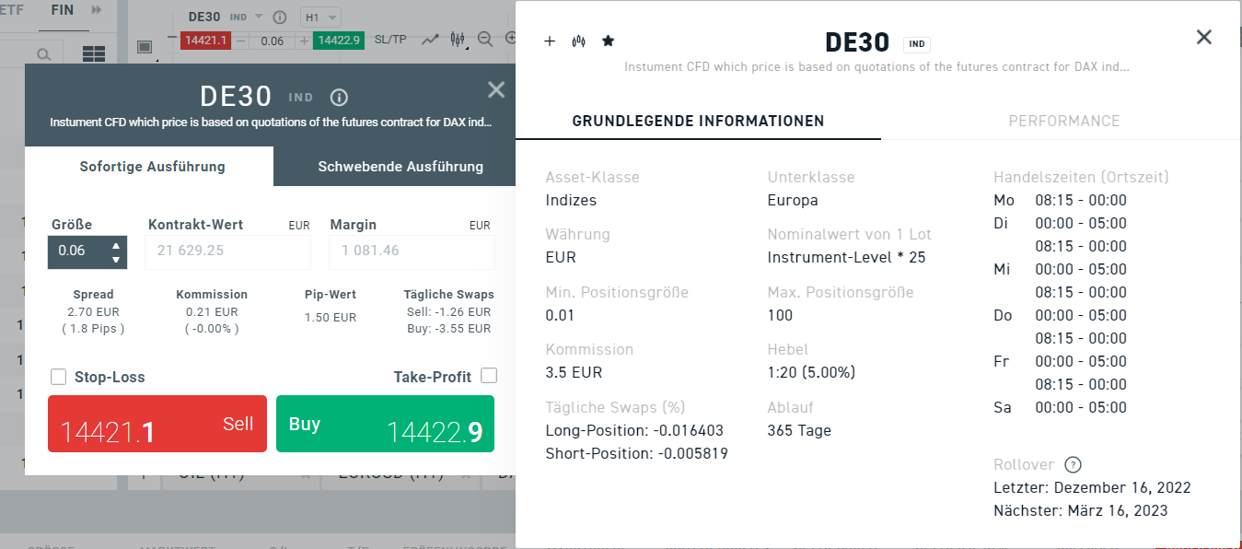
Task: Click the chart window layout icon
Action: coord(145,47)
